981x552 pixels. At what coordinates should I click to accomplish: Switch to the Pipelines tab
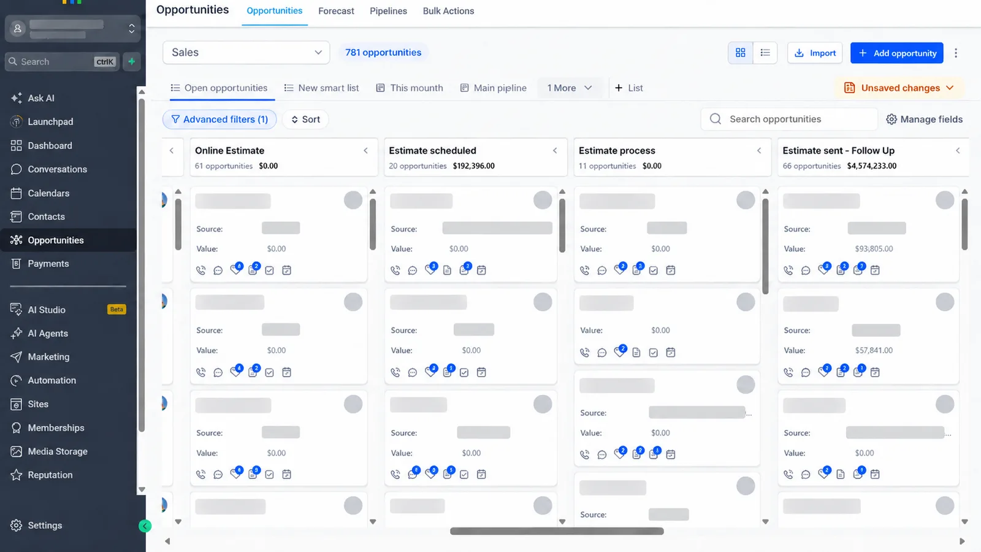[x=388, y=11]
